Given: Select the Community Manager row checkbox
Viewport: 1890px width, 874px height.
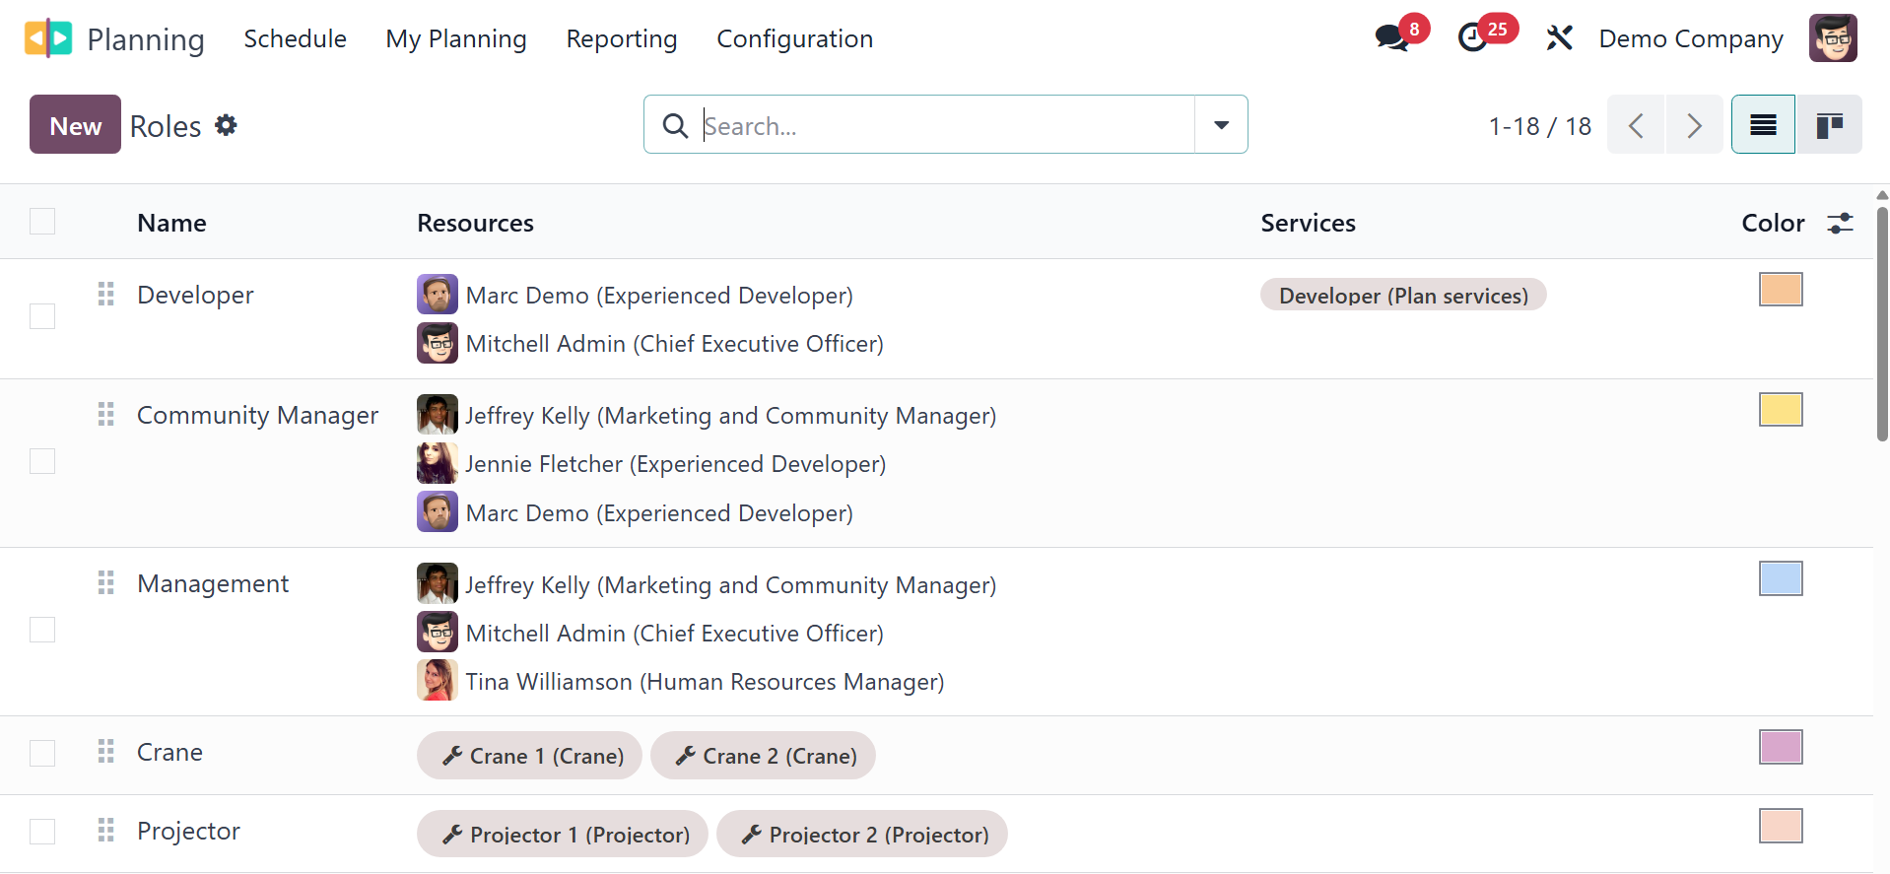Looking at the screenshot, I should [42, 461].
